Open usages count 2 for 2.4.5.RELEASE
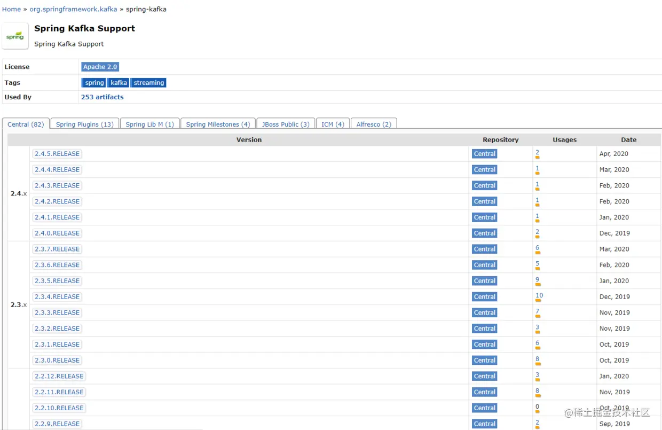The image size is (662, 430). (x=538, y=153)
